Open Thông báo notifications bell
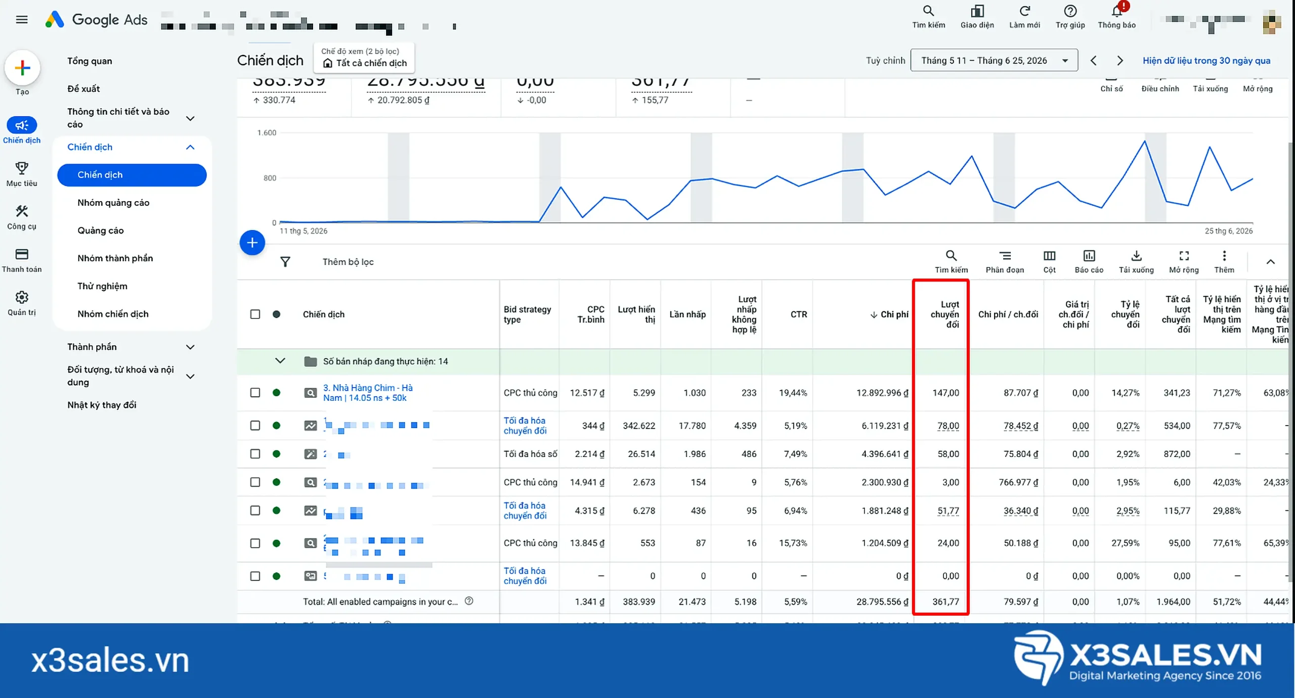 [1116, 17]
